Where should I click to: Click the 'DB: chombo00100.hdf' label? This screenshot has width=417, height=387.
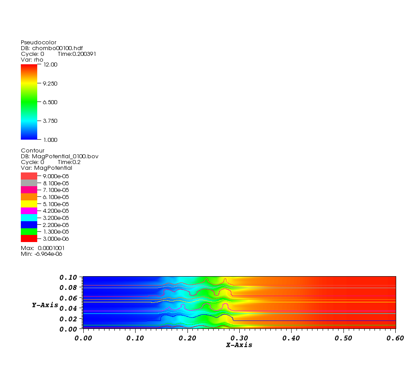(52, 48)
